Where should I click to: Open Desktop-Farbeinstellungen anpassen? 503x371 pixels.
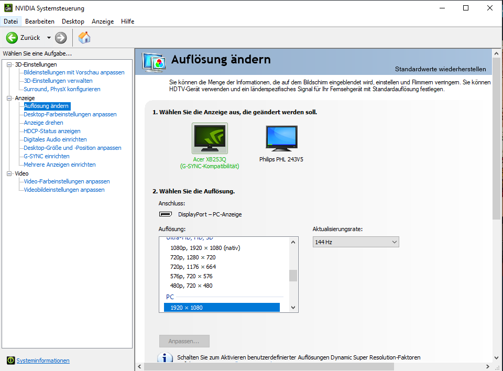click(70, 114)
